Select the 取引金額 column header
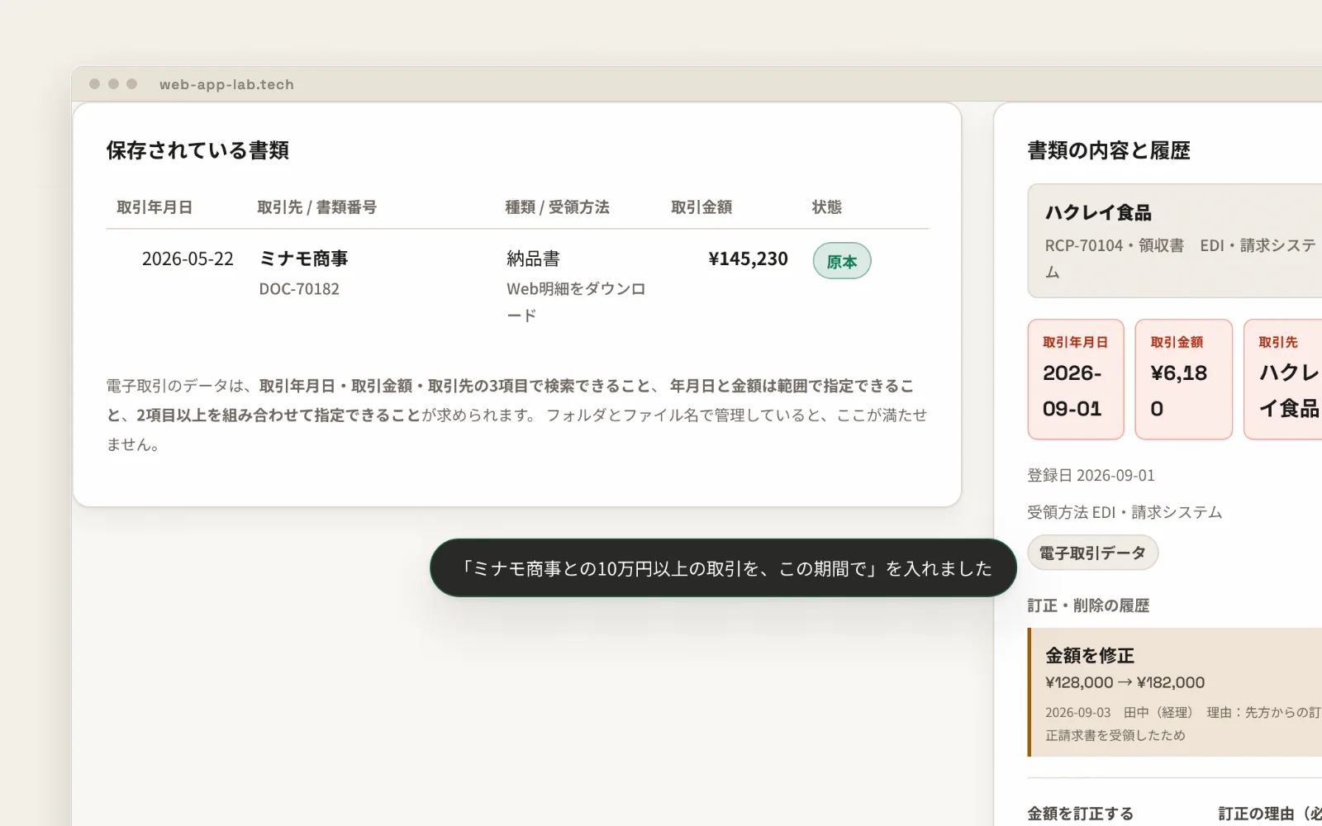The width and height of the screenshot is (1322, 826). click(701, 207)
